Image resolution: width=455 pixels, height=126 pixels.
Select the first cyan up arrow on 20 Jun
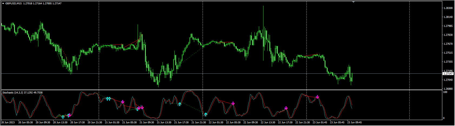click(63, 117)
